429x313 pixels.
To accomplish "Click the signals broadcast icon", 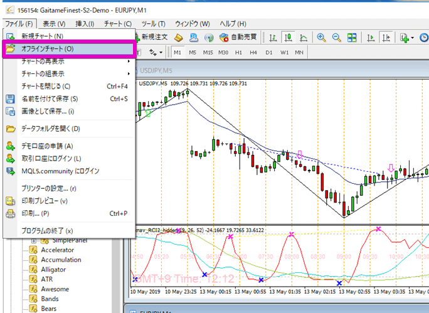I will (x=209, y=38).
